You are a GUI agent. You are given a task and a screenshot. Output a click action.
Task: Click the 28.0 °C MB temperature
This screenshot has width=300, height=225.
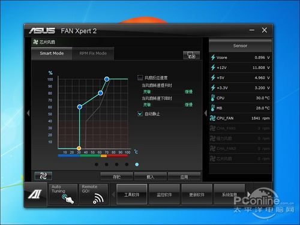(x=263, y=108)
